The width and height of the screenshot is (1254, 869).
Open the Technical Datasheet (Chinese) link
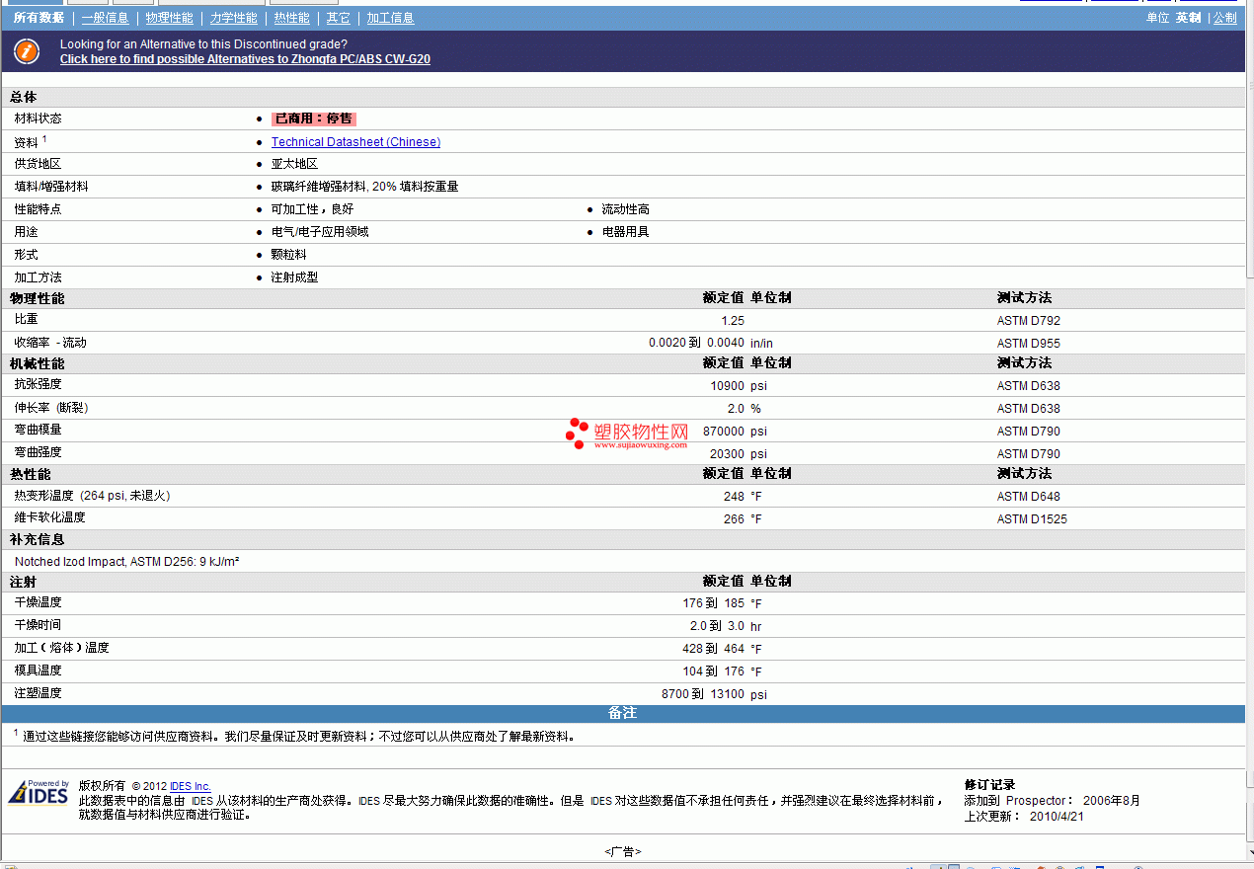point(355,142)
